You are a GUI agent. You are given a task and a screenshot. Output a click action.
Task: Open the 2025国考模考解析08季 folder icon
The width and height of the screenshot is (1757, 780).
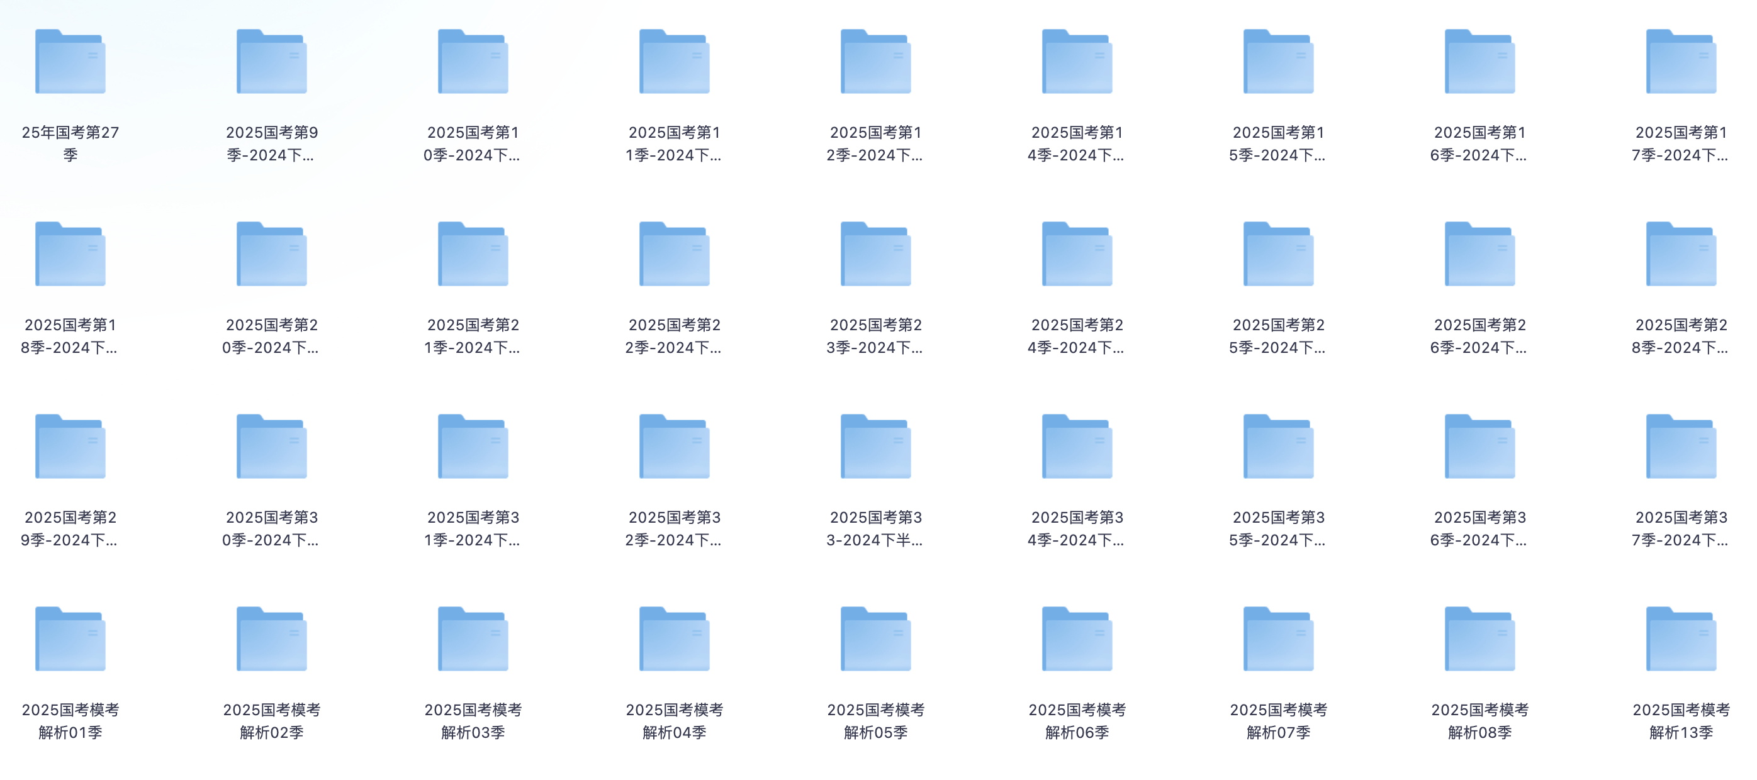coord(1479,639)
